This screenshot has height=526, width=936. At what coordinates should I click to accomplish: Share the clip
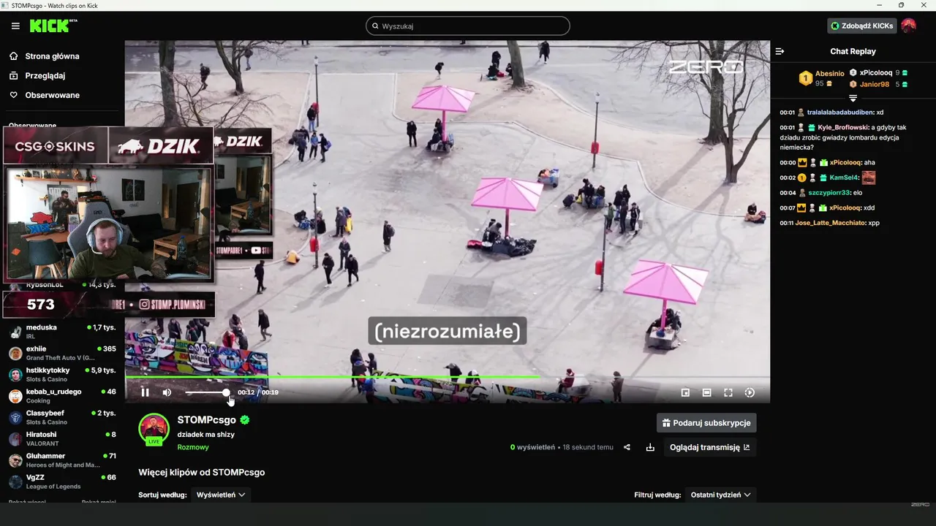tap(627, 447)
